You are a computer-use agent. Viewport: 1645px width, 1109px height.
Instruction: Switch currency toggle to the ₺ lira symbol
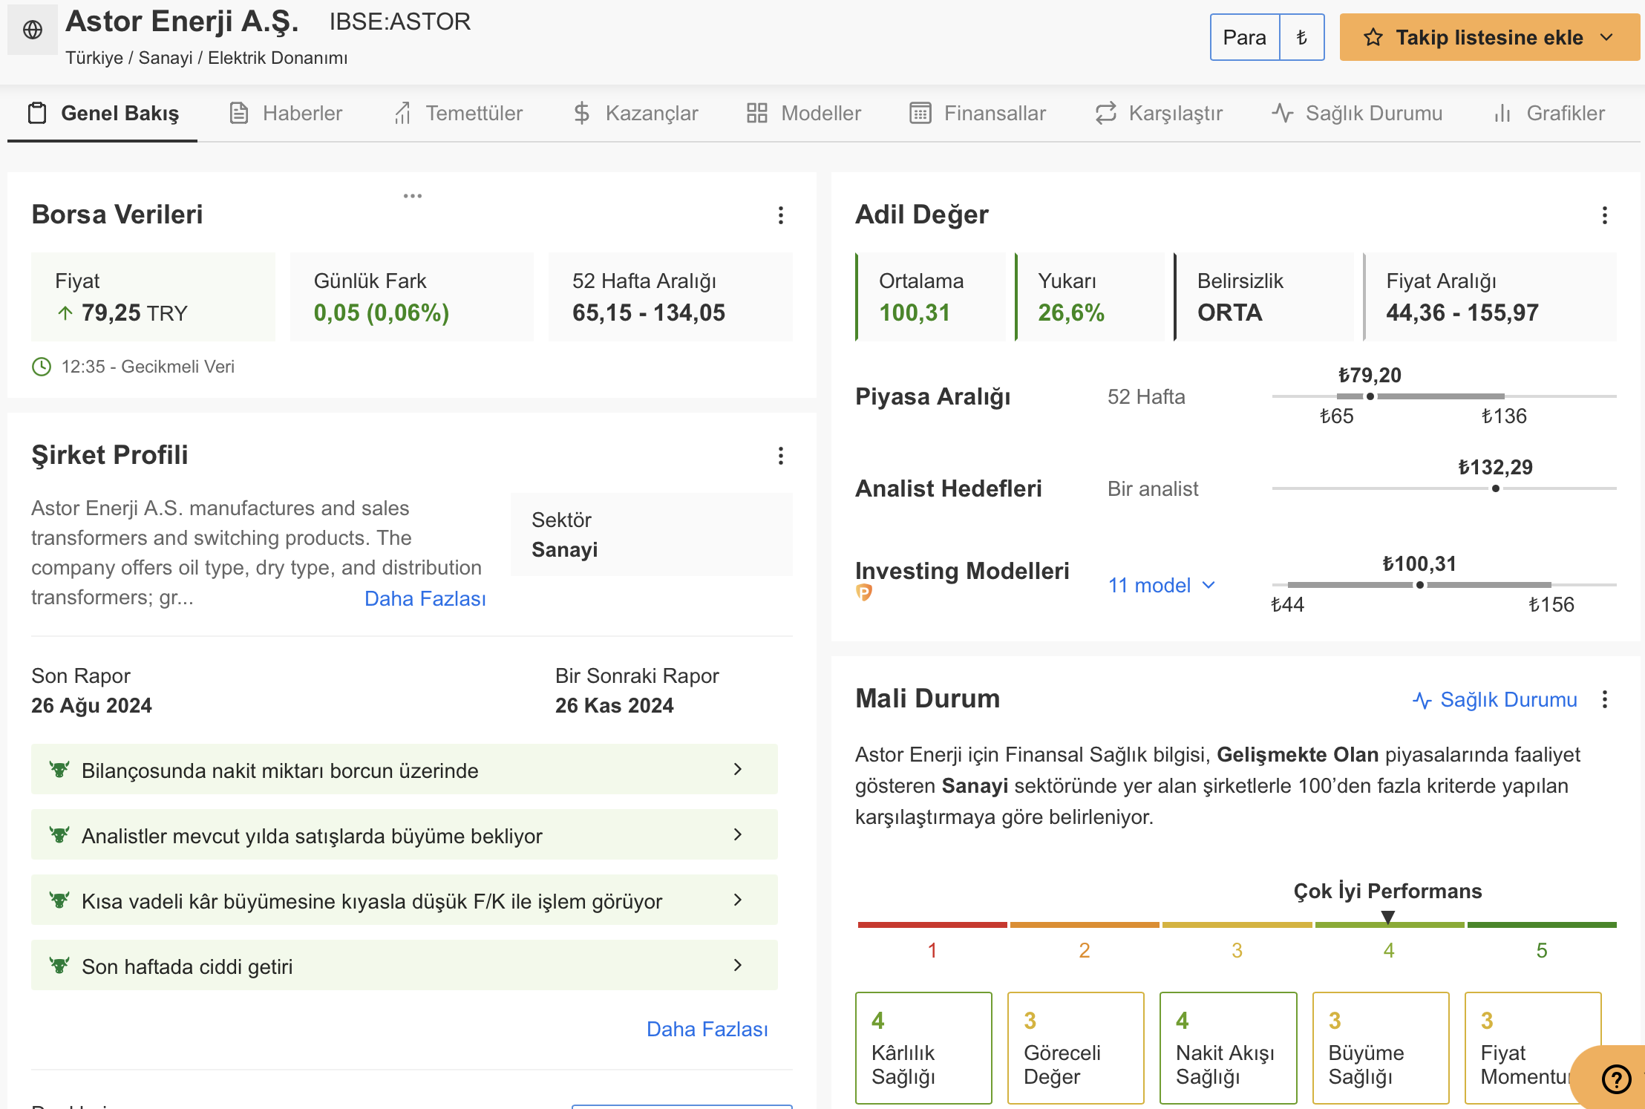pos(1302,37)
